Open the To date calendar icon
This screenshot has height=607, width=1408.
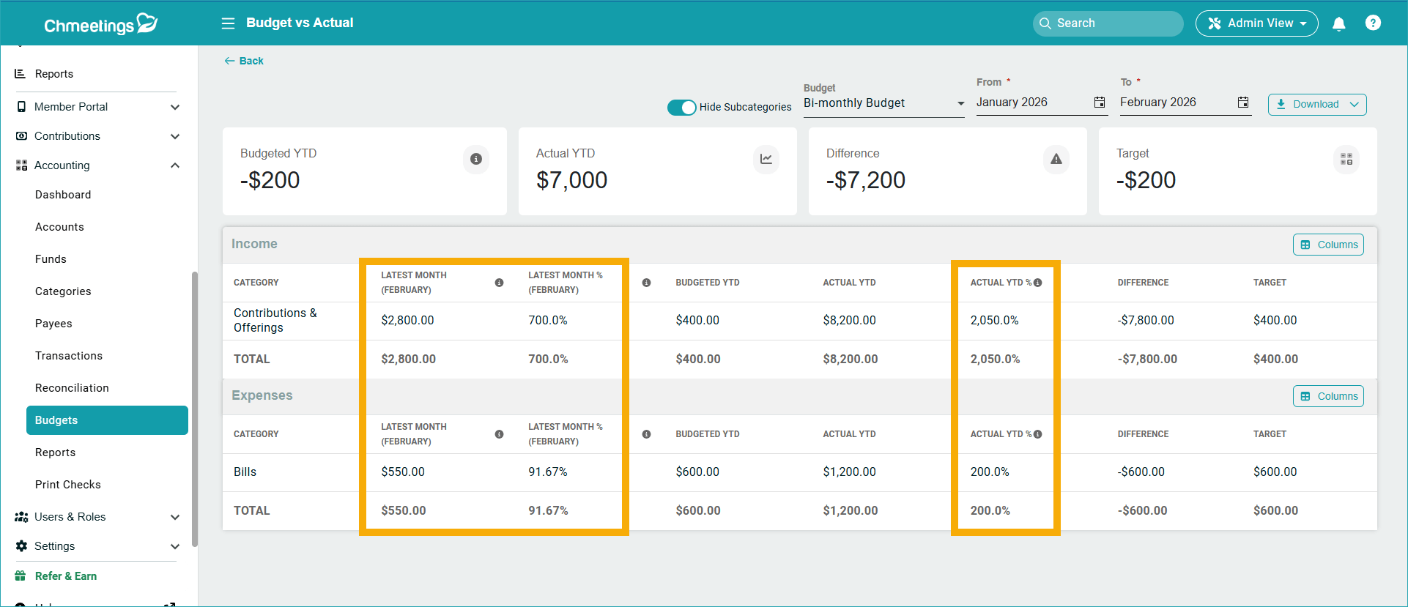[x=1242, y=103]
